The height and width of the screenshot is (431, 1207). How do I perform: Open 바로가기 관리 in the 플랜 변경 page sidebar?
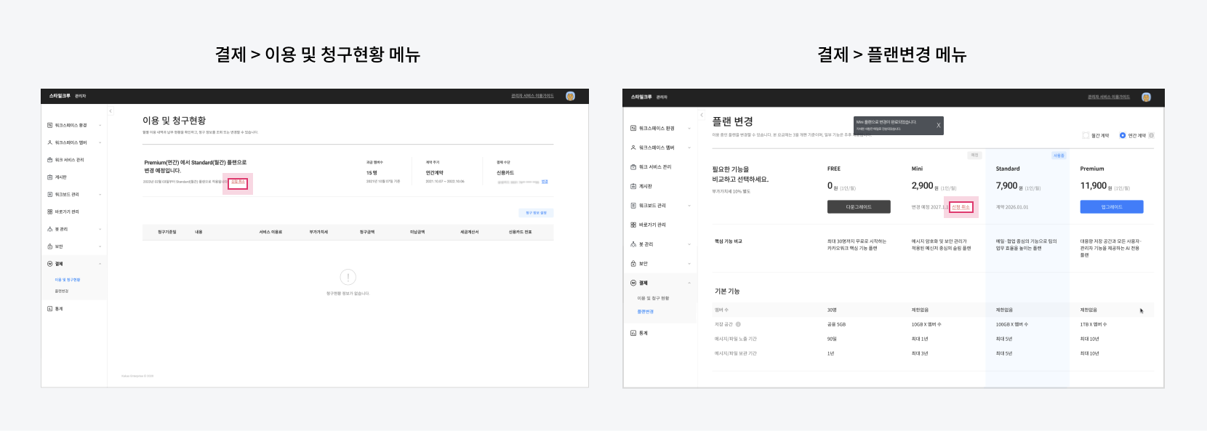click(651, 225)
